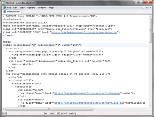Click the horizontal scrollbar left arrow
154x117 pixels.
(x=4, y=109)
